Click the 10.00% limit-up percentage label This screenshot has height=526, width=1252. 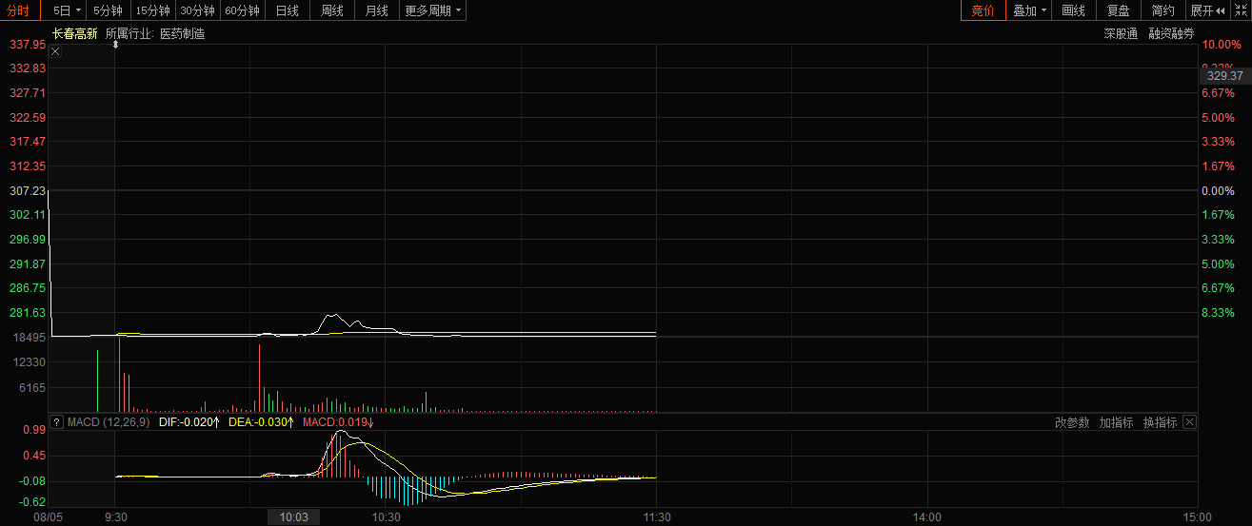click(1220, 45)
